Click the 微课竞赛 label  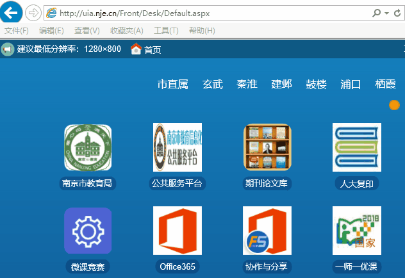click(88, 266)
